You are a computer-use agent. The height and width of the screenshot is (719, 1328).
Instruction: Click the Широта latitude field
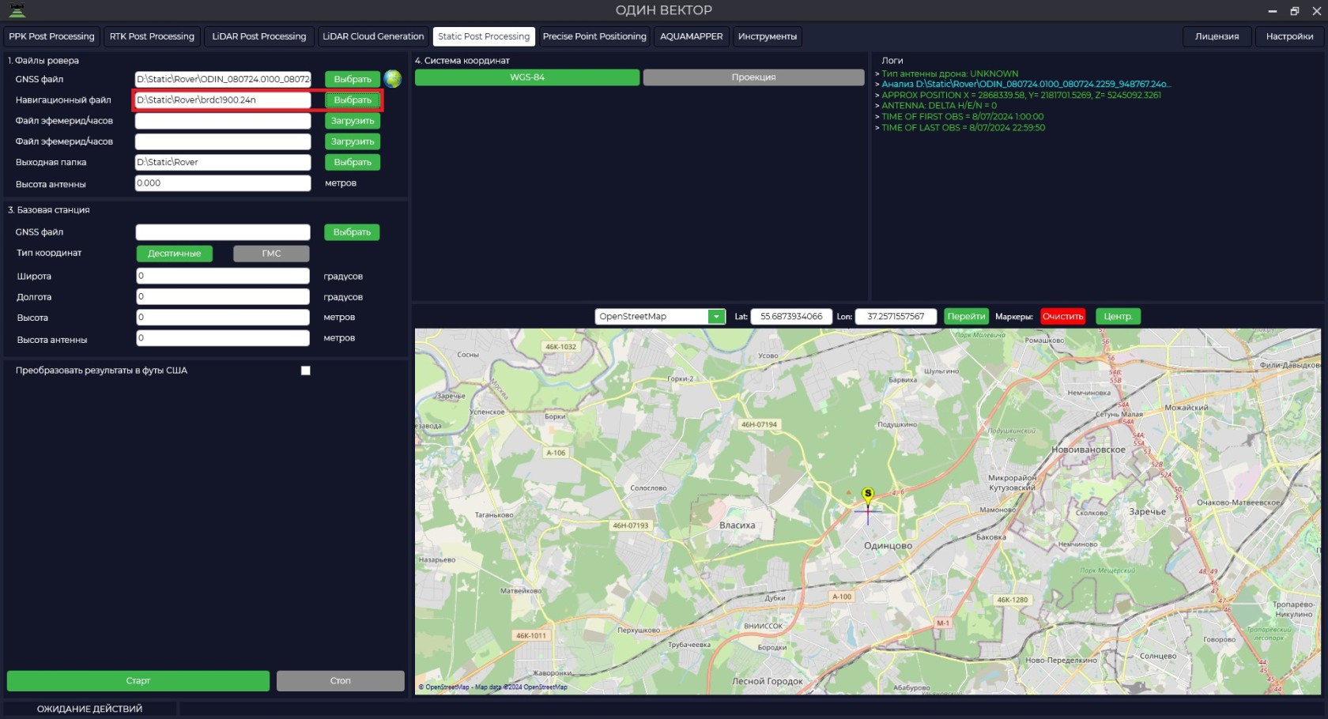(223, 276)
